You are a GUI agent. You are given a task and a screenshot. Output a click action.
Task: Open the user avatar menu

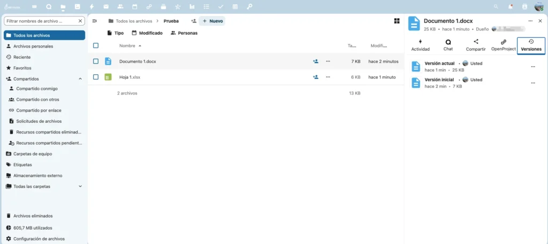point(538,6)
